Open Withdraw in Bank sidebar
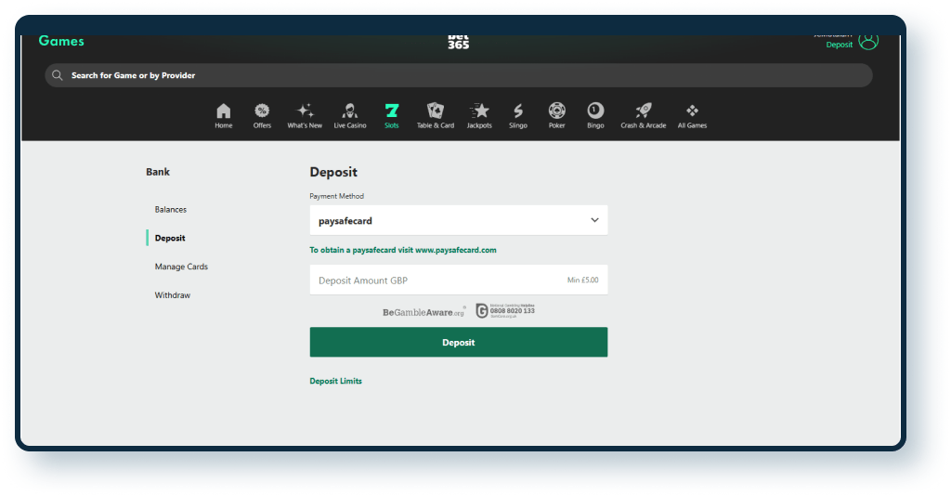The image size is (951, 496). pyautogui.click(x=172, y=295)
